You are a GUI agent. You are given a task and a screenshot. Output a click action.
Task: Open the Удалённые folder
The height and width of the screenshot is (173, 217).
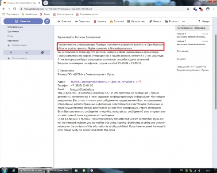click(x=13, y=31)
